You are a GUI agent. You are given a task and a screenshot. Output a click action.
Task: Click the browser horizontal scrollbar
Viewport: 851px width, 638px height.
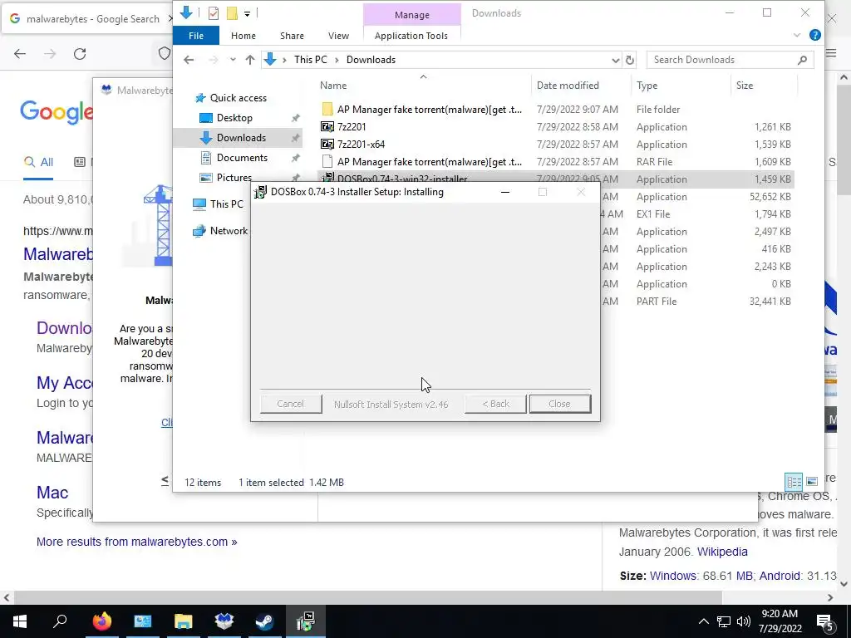tap(368, 597)
